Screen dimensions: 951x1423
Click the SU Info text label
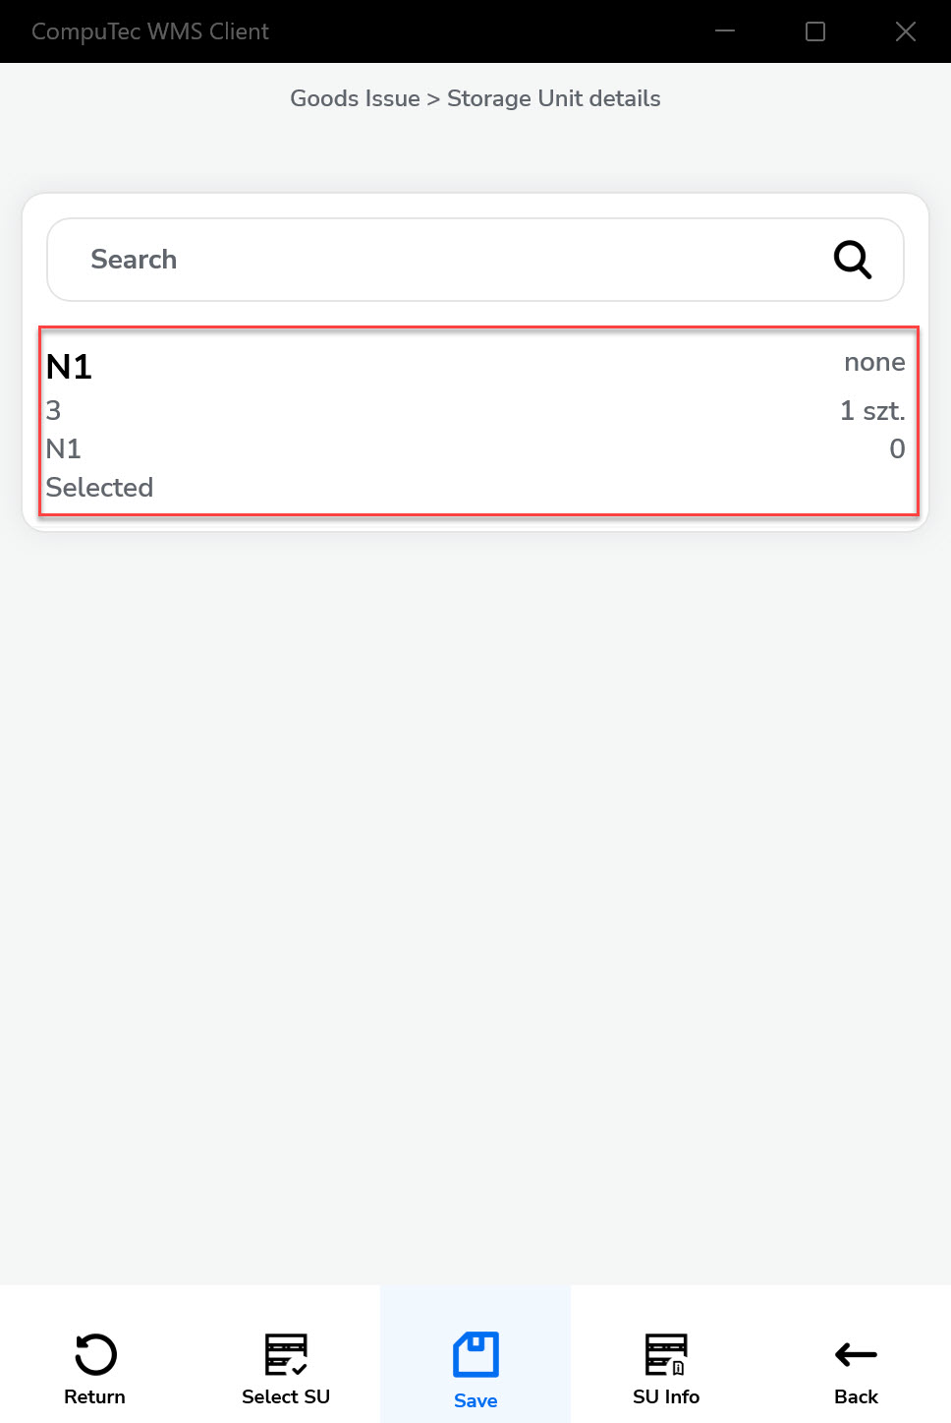click(666, 1396)
